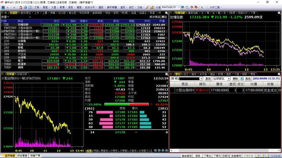Click the 刪除 button
The height and width of the screenshot is (158, 282).
[x=235, y=79]
